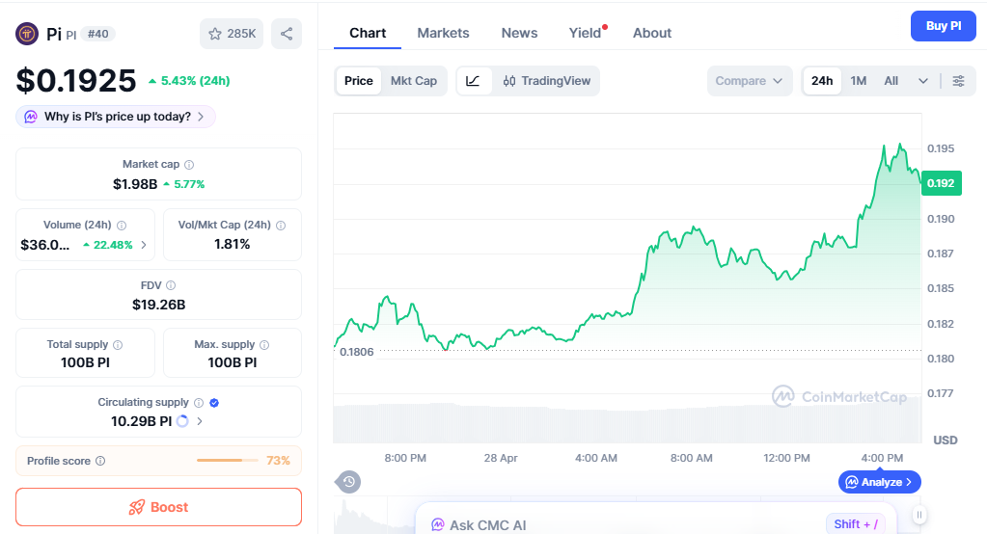987x534 pixels.
Task: Open chart settings sliders icon
Action: (958, 81)
